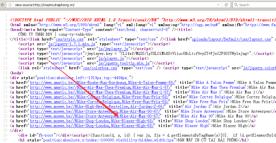Viewport: 276px width, 143px height.
Task: Open the ogp.me/ns# namespace link
Action: point(201,25)
